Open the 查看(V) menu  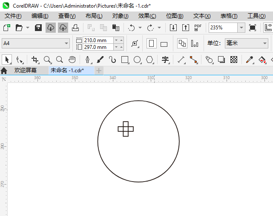(67, 16)
